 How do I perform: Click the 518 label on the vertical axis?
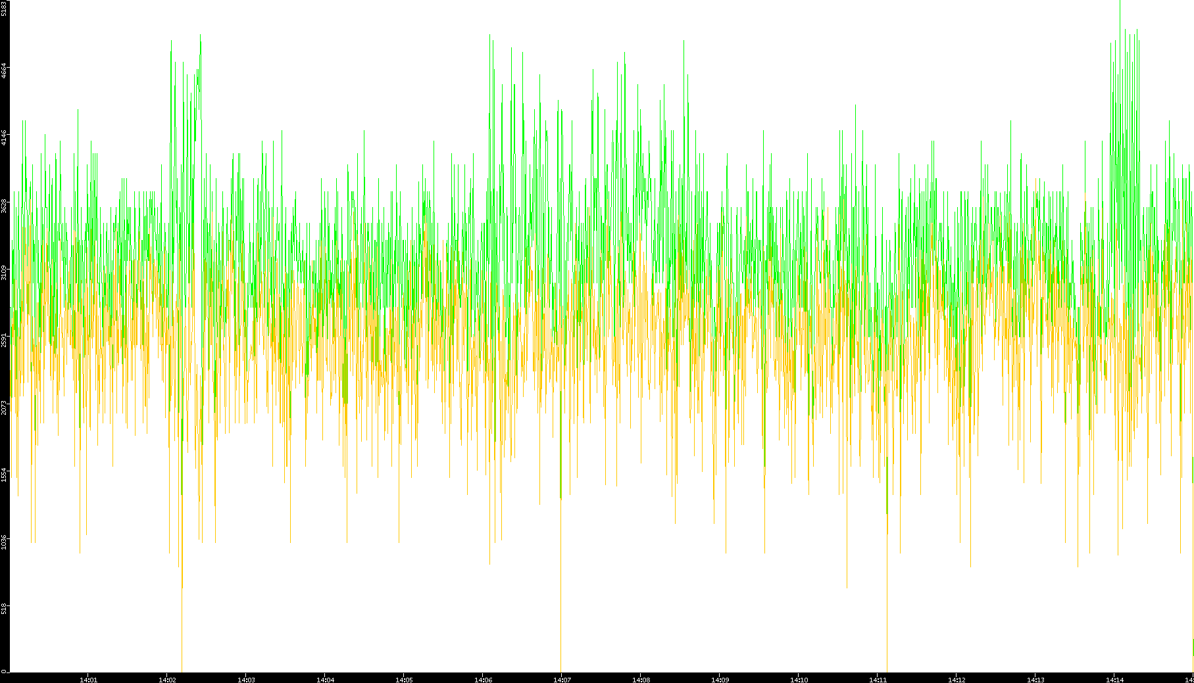(x=5, y=609)
